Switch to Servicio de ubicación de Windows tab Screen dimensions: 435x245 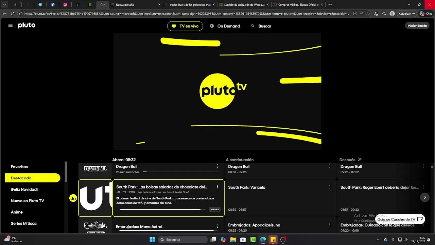(x=243, y=5)
